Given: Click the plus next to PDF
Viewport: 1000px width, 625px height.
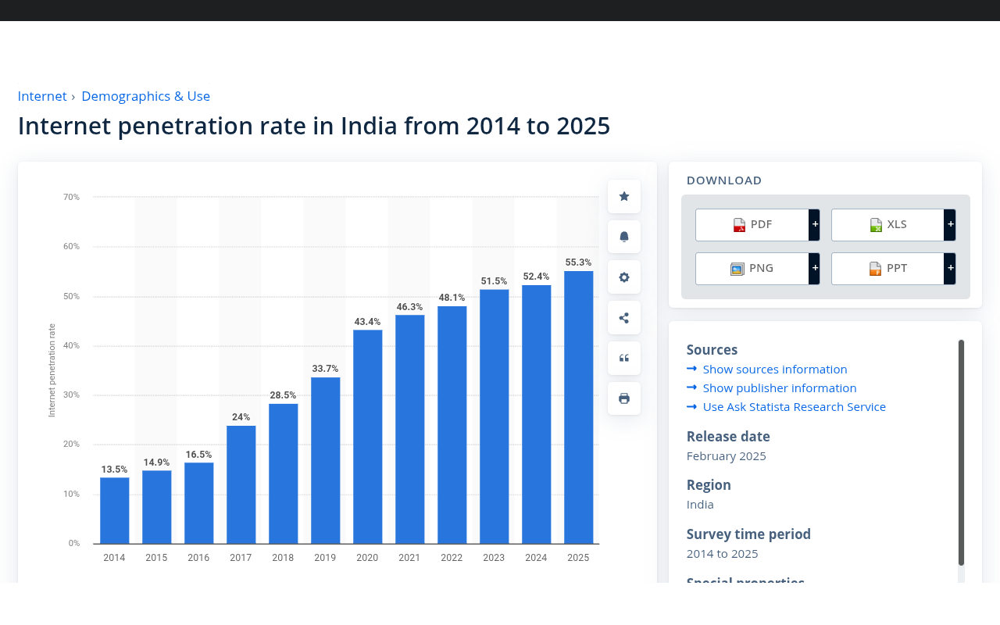Looking at the screenshot, I should click(x=815, y=225).
